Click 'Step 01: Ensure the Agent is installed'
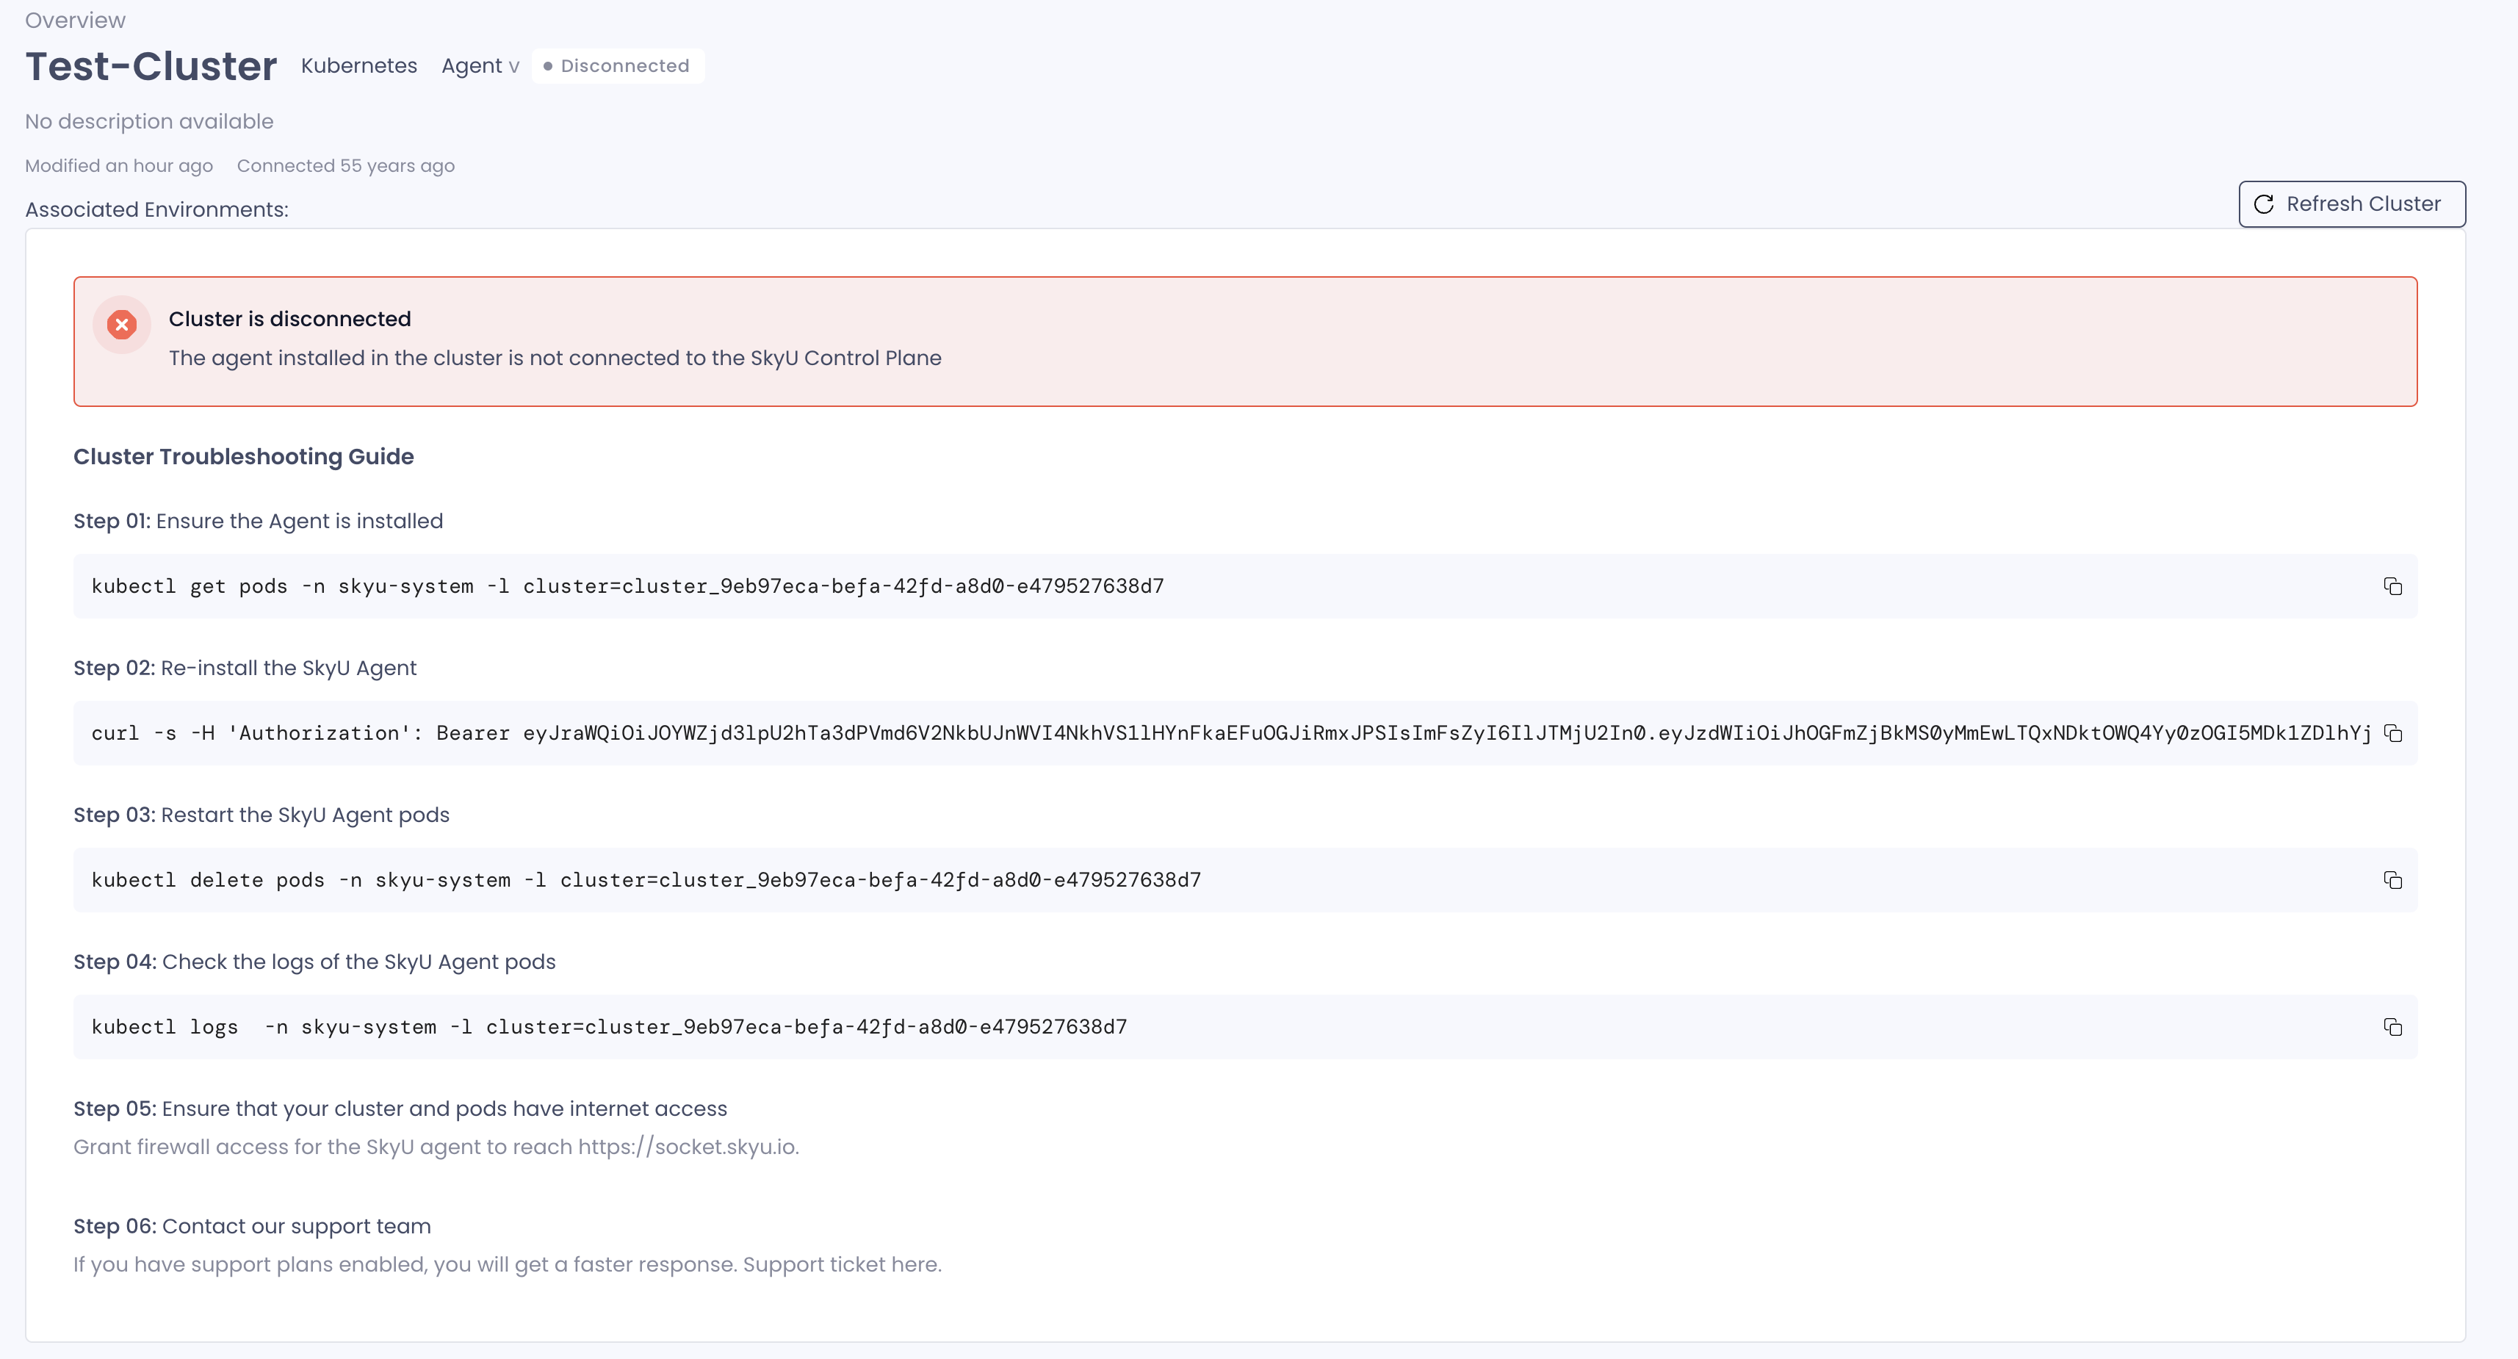Screen dimensions: 2518x1359 [x=258, y=521]
